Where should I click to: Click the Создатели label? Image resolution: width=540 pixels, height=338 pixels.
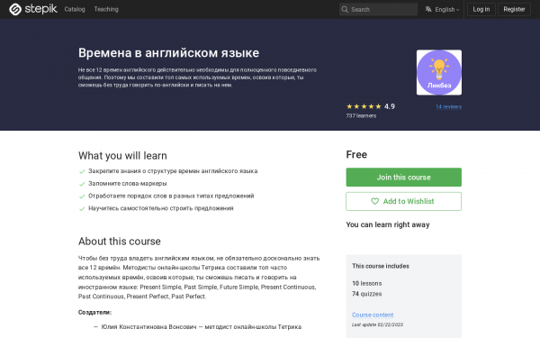click(x=94, y=313)
